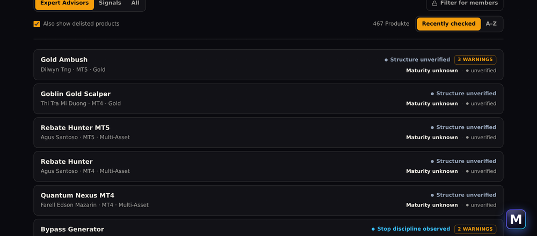
Task: Switch sorting to A–Z
Action: [x=491, y=24]
